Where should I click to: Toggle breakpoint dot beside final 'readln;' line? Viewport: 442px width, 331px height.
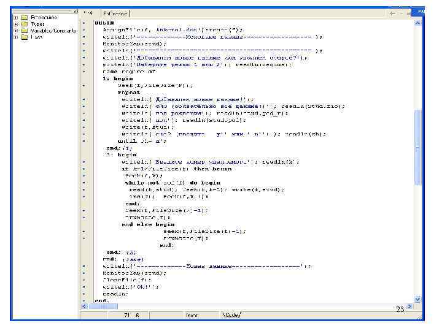(x=84, y=294)
